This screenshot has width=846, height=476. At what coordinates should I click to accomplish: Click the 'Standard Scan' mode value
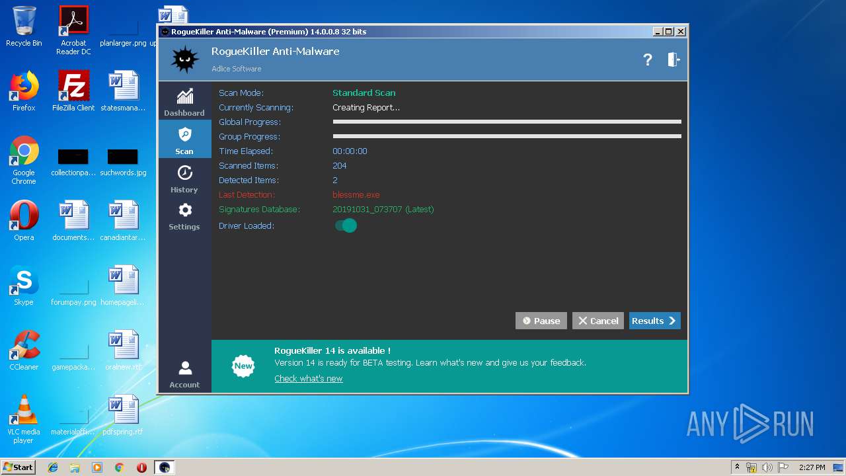(x=364, y=93)
